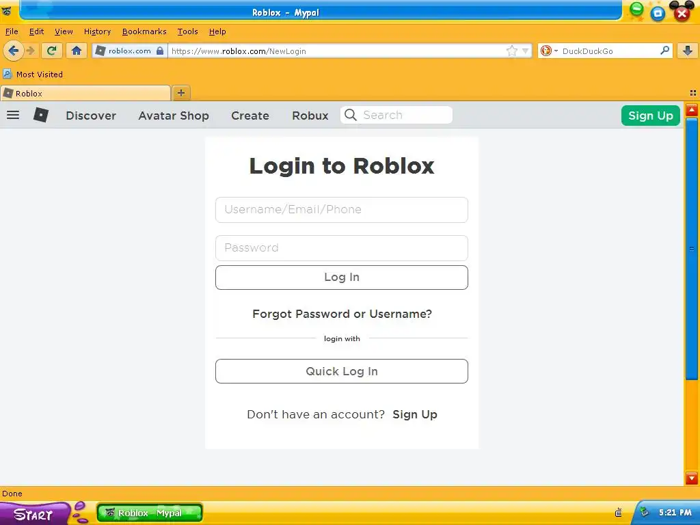This screenshot has width=700, height=525.
Task: Click the Log In button
Action: pyautogui.click(x=342, y=278)
